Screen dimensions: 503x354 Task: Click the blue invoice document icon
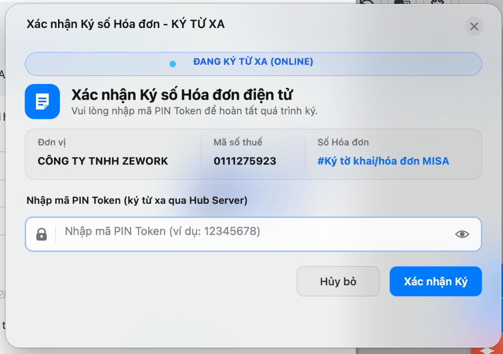tap(42, 102)
